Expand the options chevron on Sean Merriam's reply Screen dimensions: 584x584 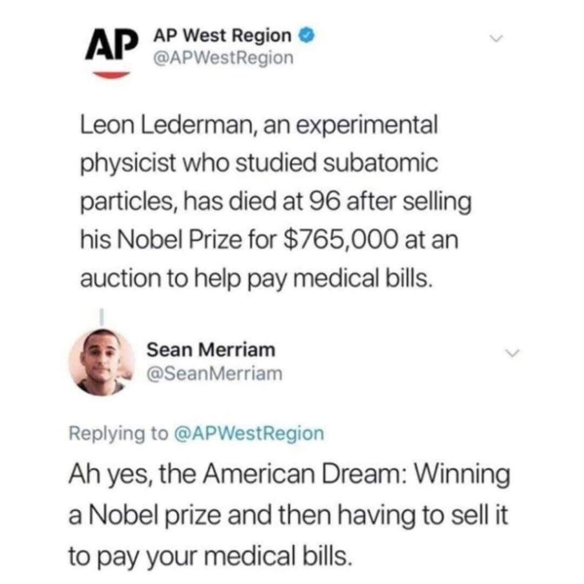514,354
